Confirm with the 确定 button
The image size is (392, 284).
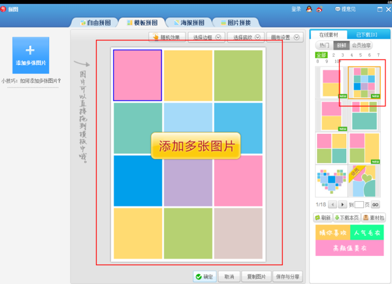pyautogui.click(x=204, y=277)
